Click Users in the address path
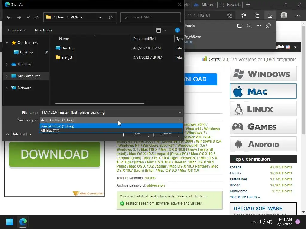This screenshot has height=229, width=306. [60, 17]
